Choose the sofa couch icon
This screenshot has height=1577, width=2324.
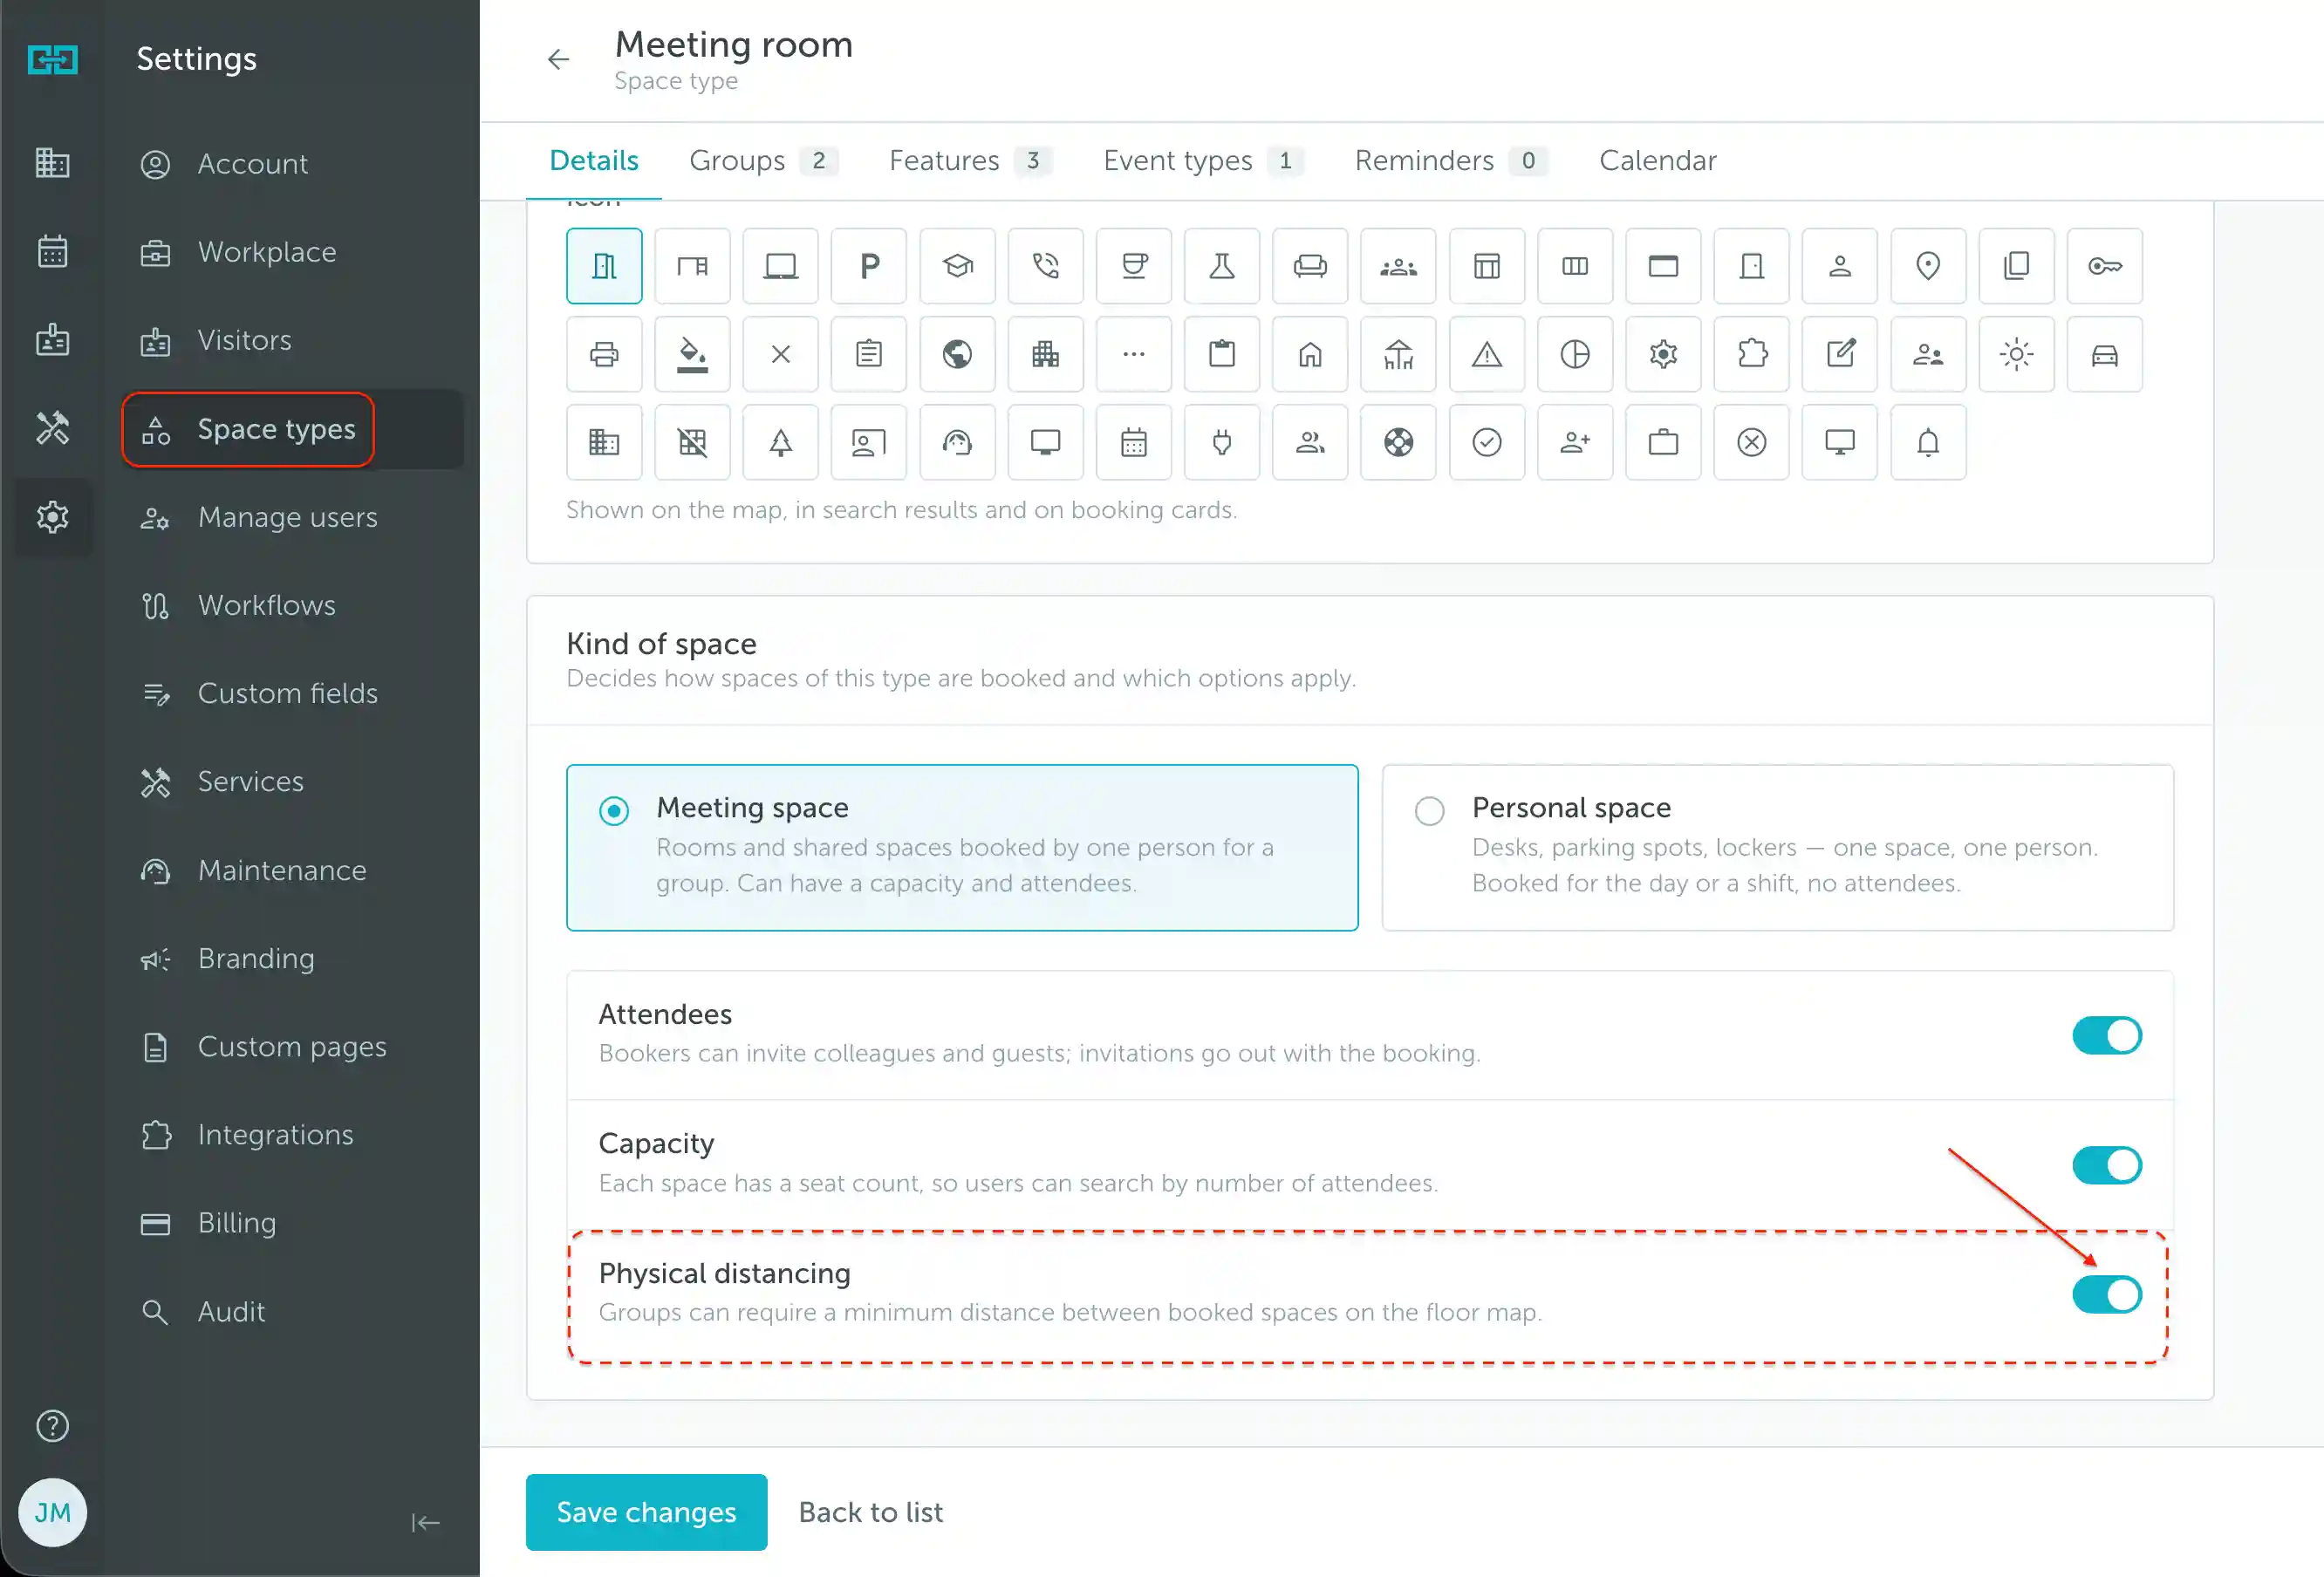point(1310,266)
